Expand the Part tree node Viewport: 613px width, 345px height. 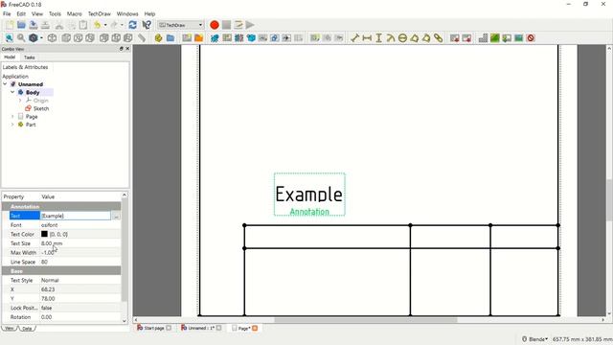[x=12, y=125]
